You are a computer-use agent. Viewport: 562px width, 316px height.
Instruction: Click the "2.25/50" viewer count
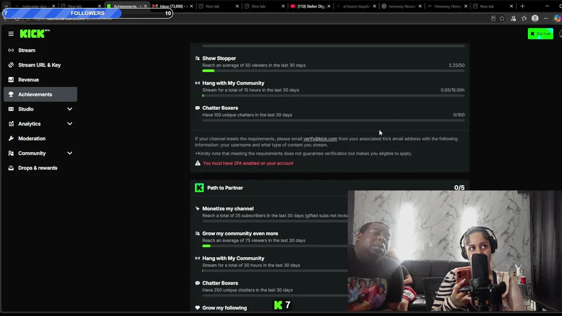[457, 65]
